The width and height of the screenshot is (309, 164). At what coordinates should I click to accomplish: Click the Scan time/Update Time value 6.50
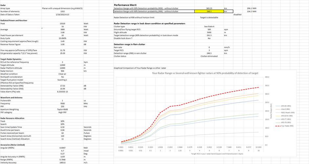click(62, 127)
